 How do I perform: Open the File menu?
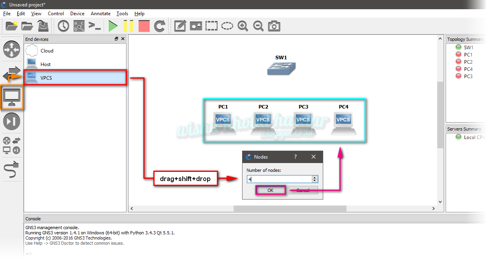coord(7,14)
